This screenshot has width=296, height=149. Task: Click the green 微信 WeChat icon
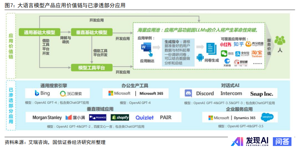224,53
